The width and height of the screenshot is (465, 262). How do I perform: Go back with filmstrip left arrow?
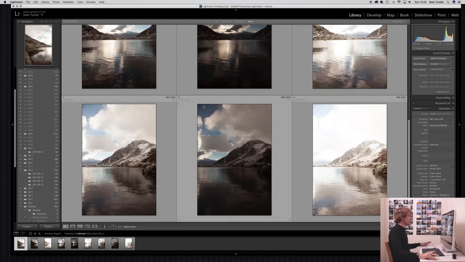tap(35, 234)
